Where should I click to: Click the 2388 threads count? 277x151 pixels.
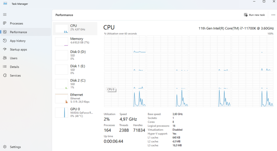coord(124,130)
